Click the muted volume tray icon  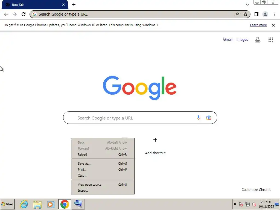tap(254, 204)
